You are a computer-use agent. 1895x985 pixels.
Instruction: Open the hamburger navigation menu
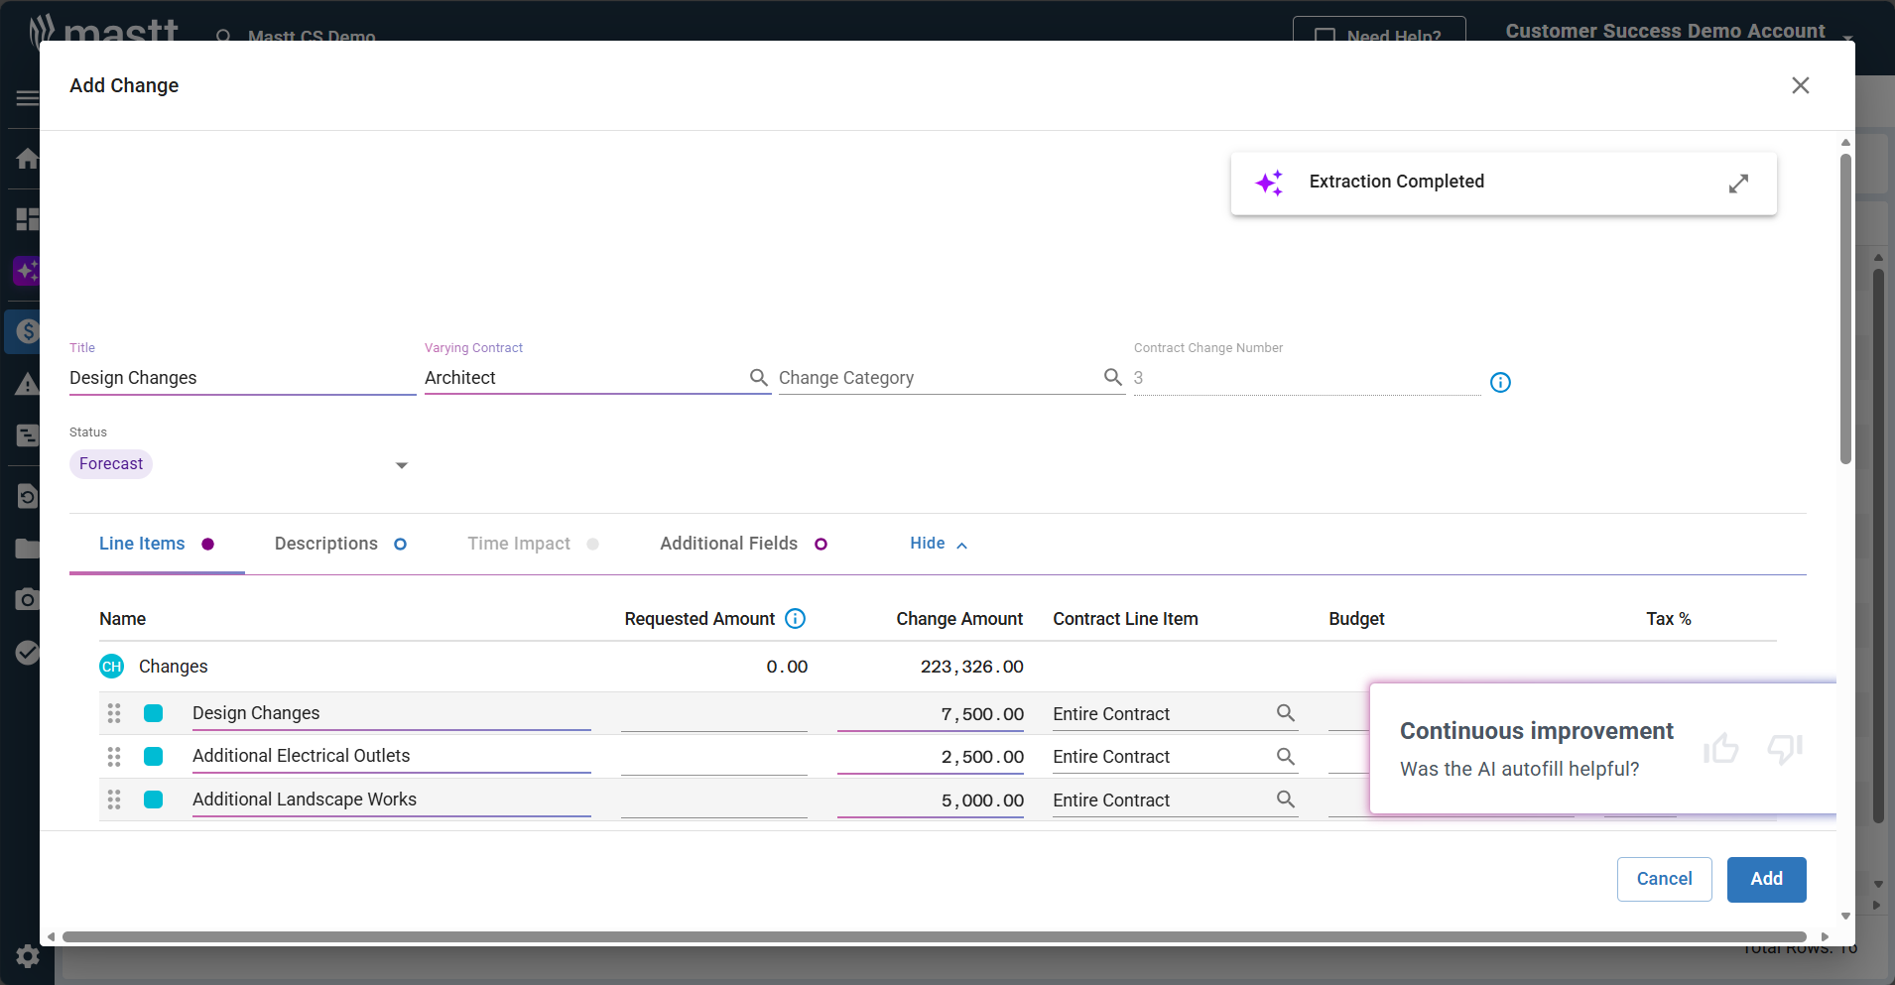pyautogui.click(x=26, y=98)
